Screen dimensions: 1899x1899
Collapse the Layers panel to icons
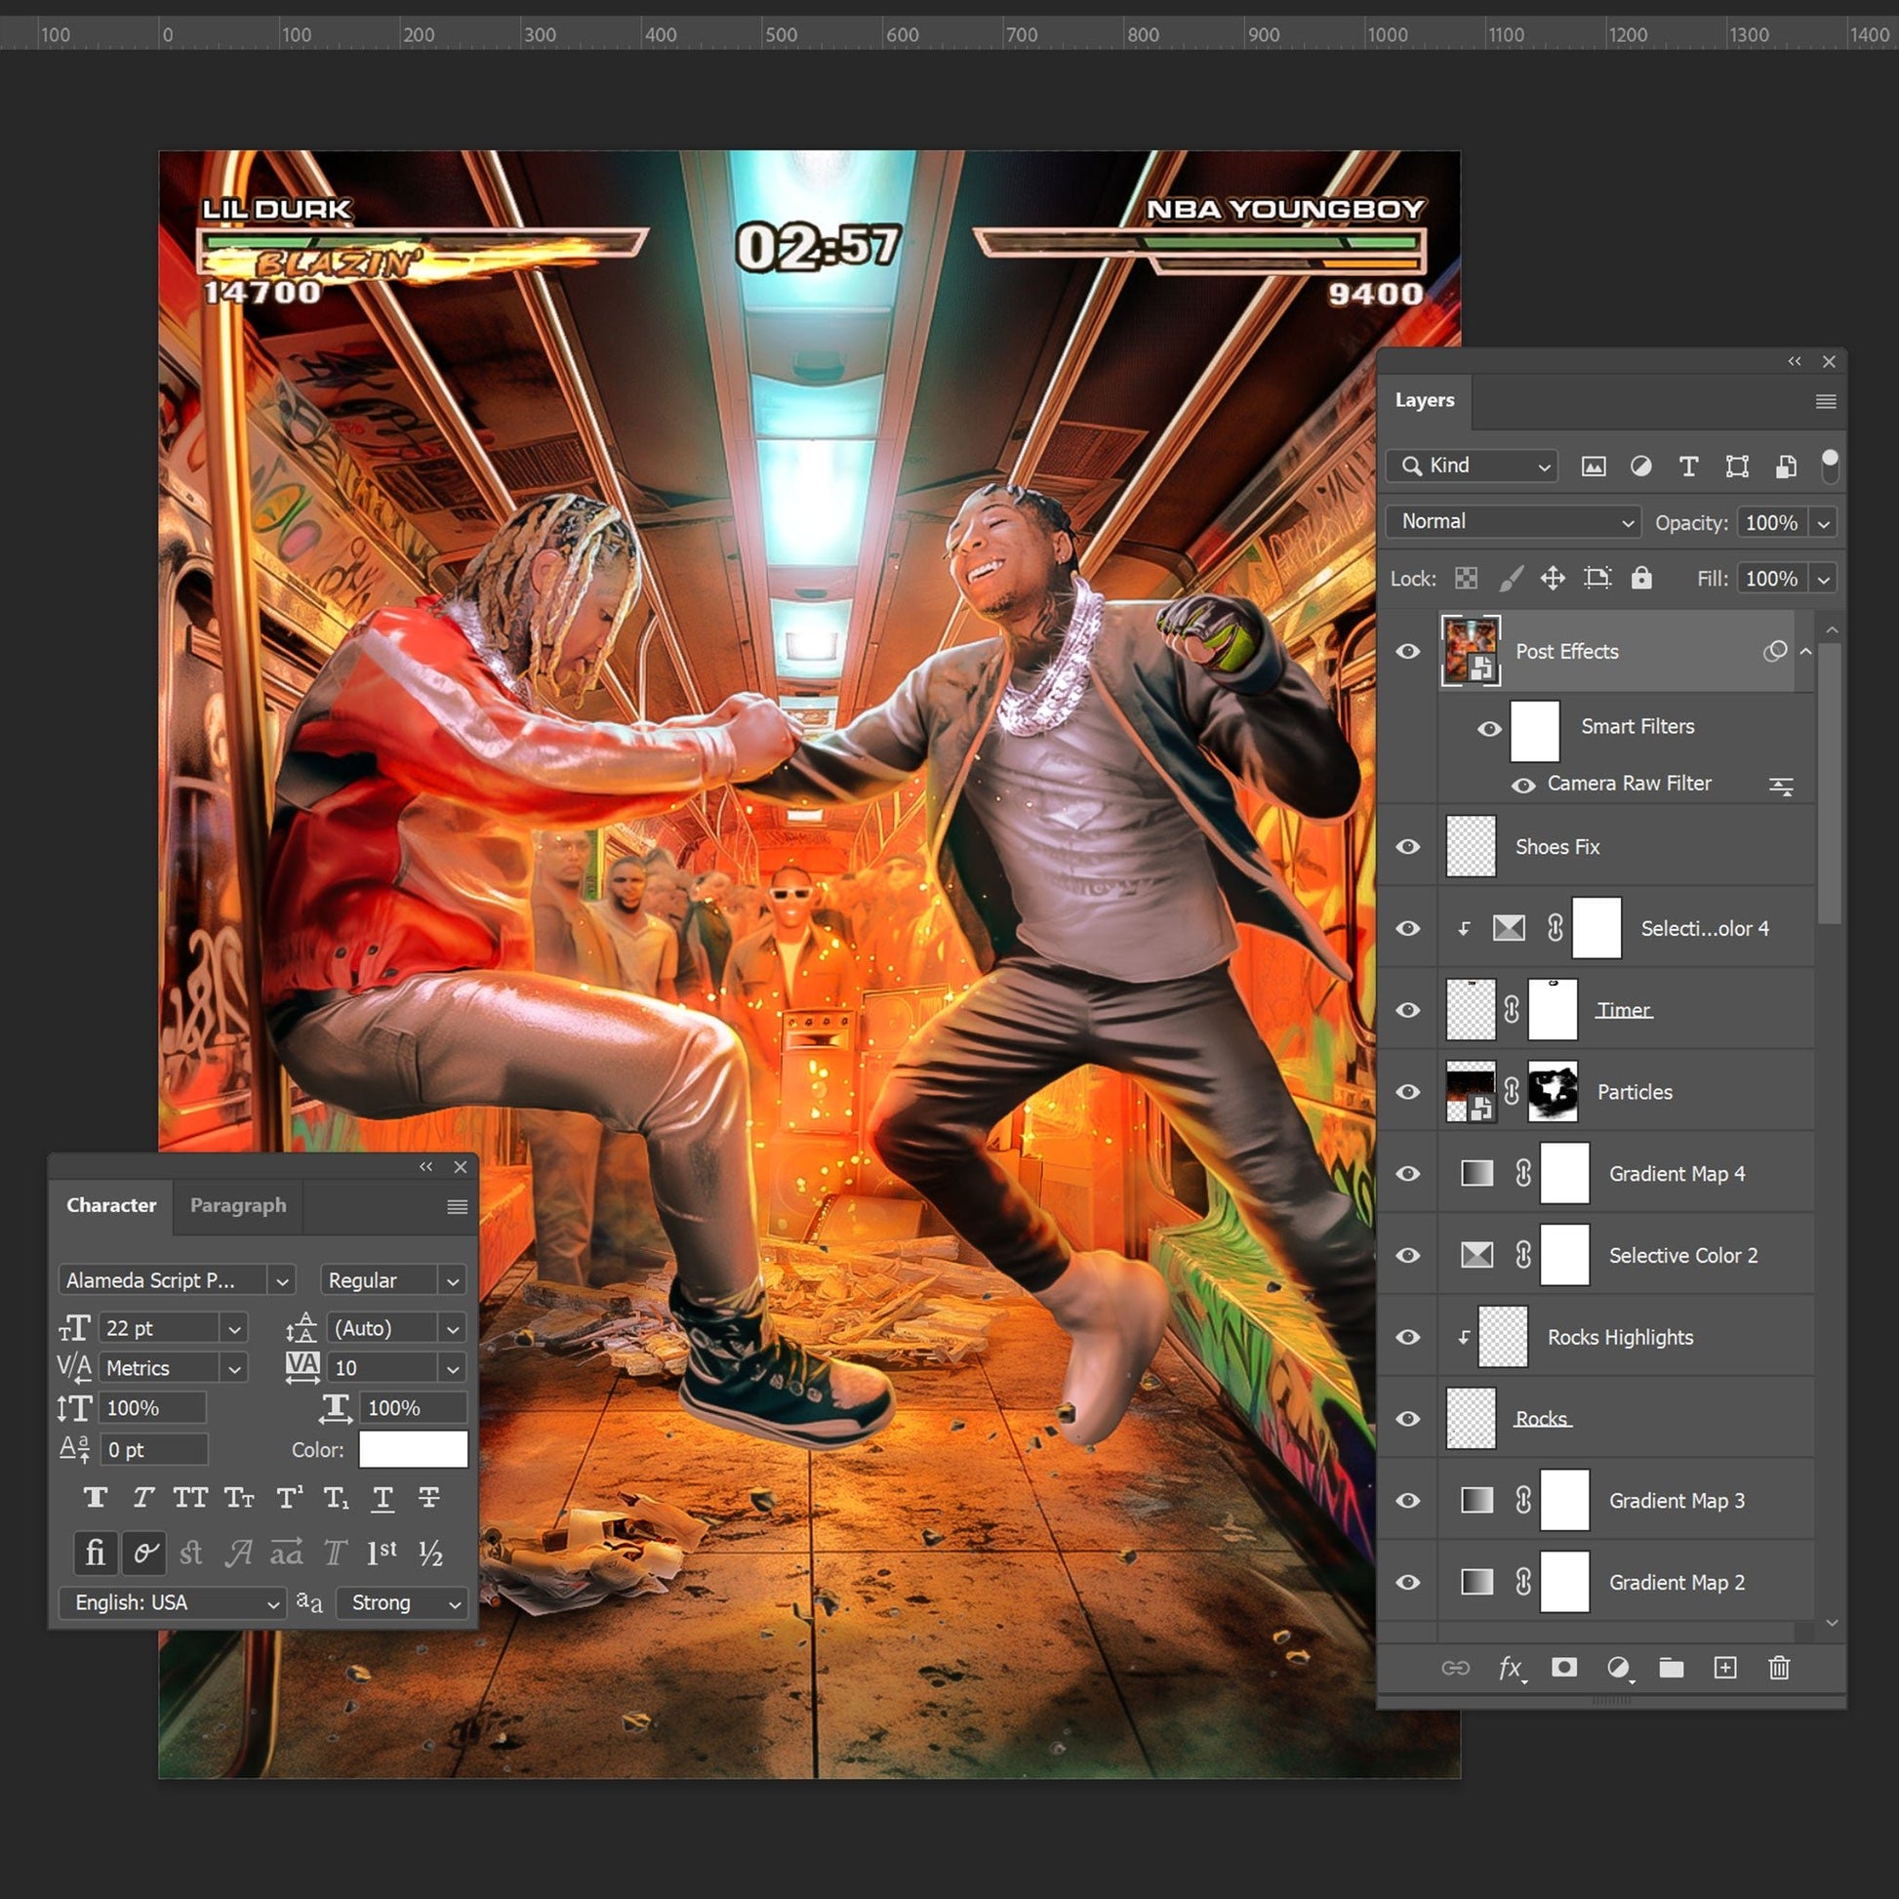tap(1794, 362)
